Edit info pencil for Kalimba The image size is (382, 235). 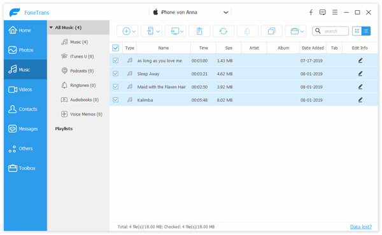(x=360, y=100)
